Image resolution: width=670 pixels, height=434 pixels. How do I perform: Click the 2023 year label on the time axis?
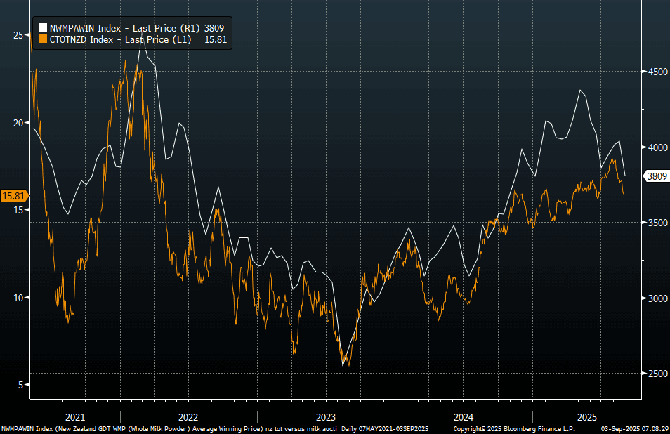coord(326,417)
